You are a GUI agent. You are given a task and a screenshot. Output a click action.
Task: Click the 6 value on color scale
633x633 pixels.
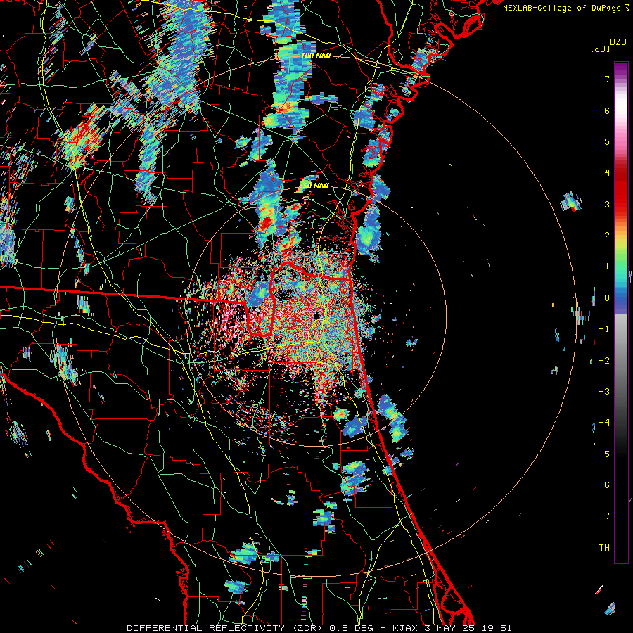[607, 110]
